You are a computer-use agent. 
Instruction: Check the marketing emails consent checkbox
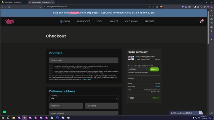pos(51,67)
